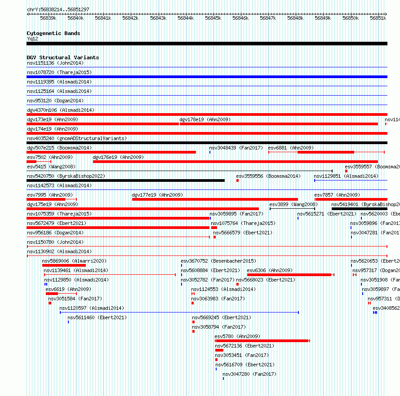
Task: Select the DGV Structural Variants track heading
Action: [63, 57]
